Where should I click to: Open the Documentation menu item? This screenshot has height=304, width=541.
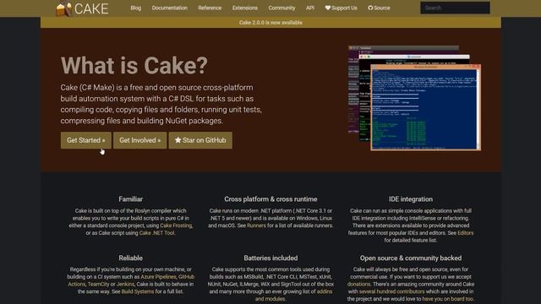pos(170,8)
